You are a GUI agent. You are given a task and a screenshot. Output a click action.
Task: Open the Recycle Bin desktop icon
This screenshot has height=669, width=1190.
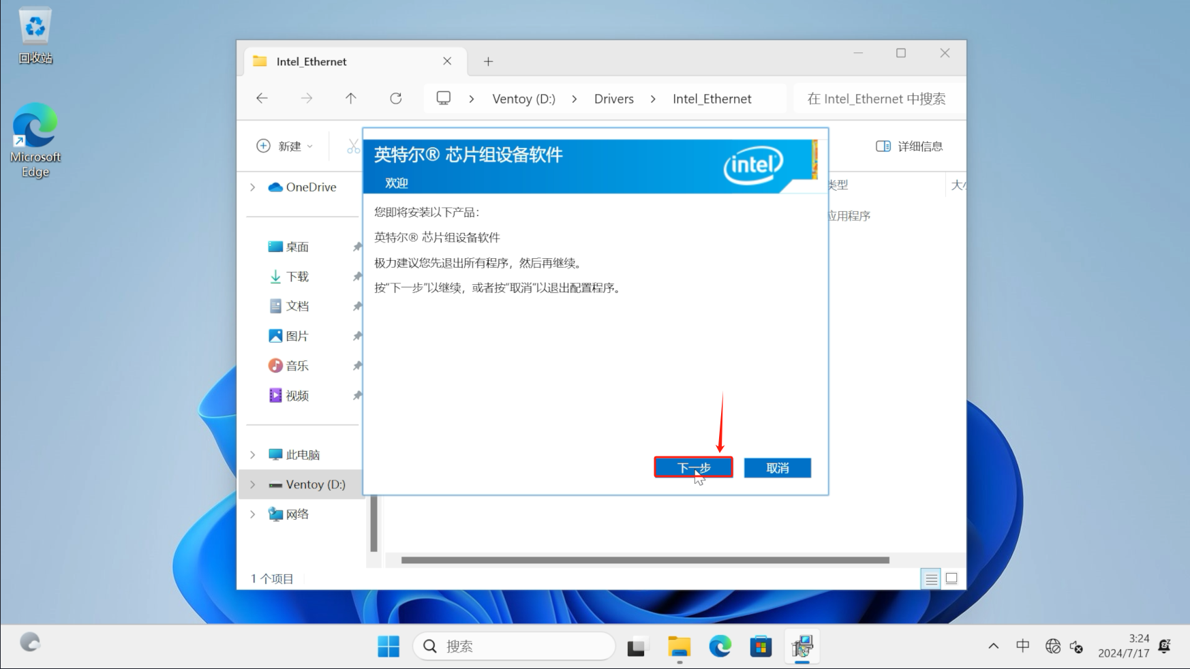35,36
